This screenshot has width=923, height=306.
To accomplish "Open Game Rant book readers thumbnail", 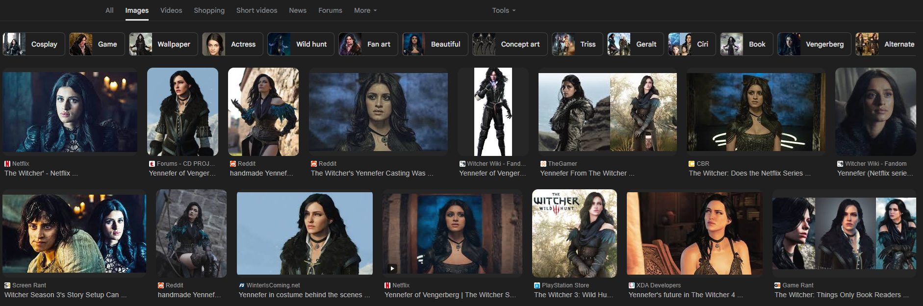I will 844,233.
